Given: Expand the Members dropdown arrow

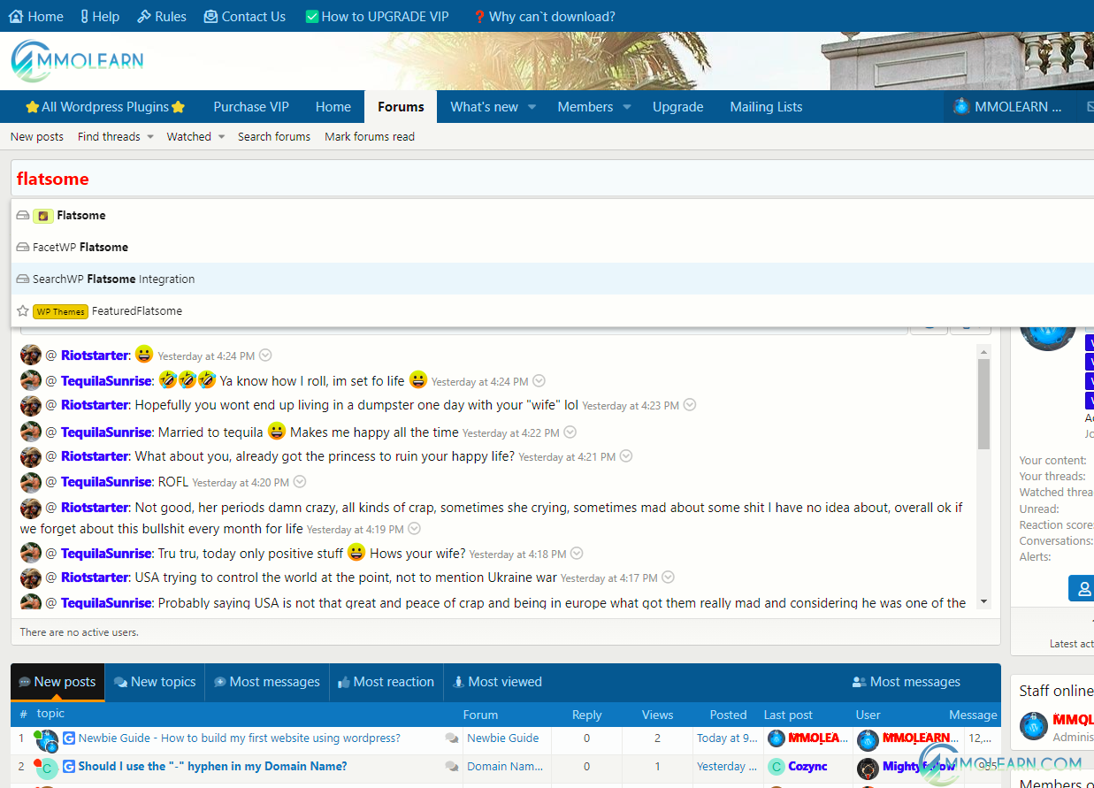Looking at the screenshot, I should pyautogui.click(x=627, y=107).
